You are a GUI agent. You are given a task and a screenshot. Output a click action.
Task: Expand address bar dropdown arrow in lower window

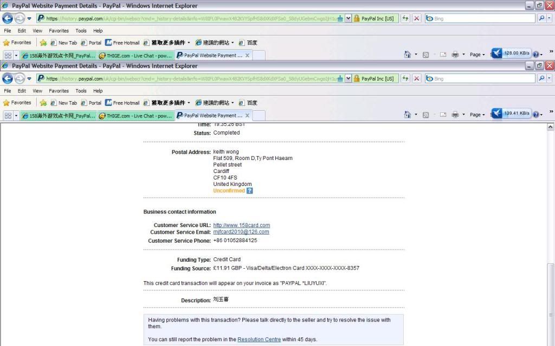click(x=348, y=78)
